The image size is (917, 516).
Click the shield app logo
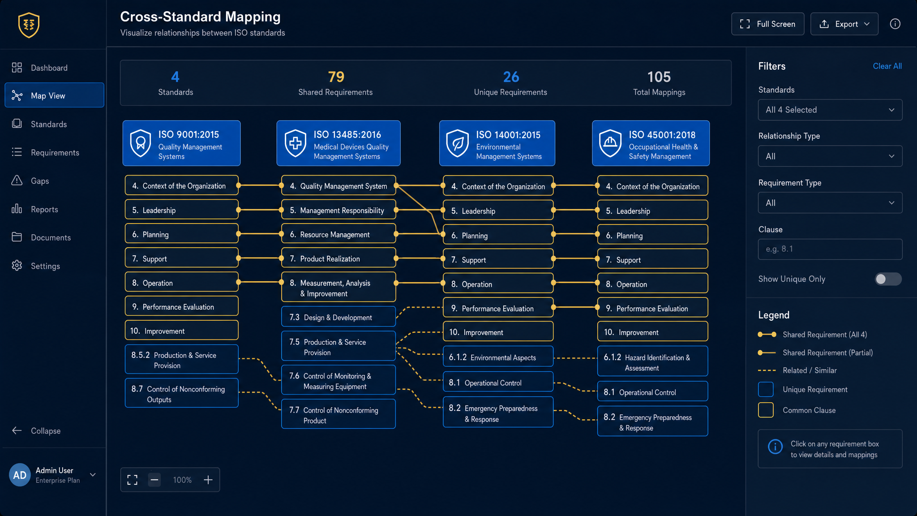(29, 25)
